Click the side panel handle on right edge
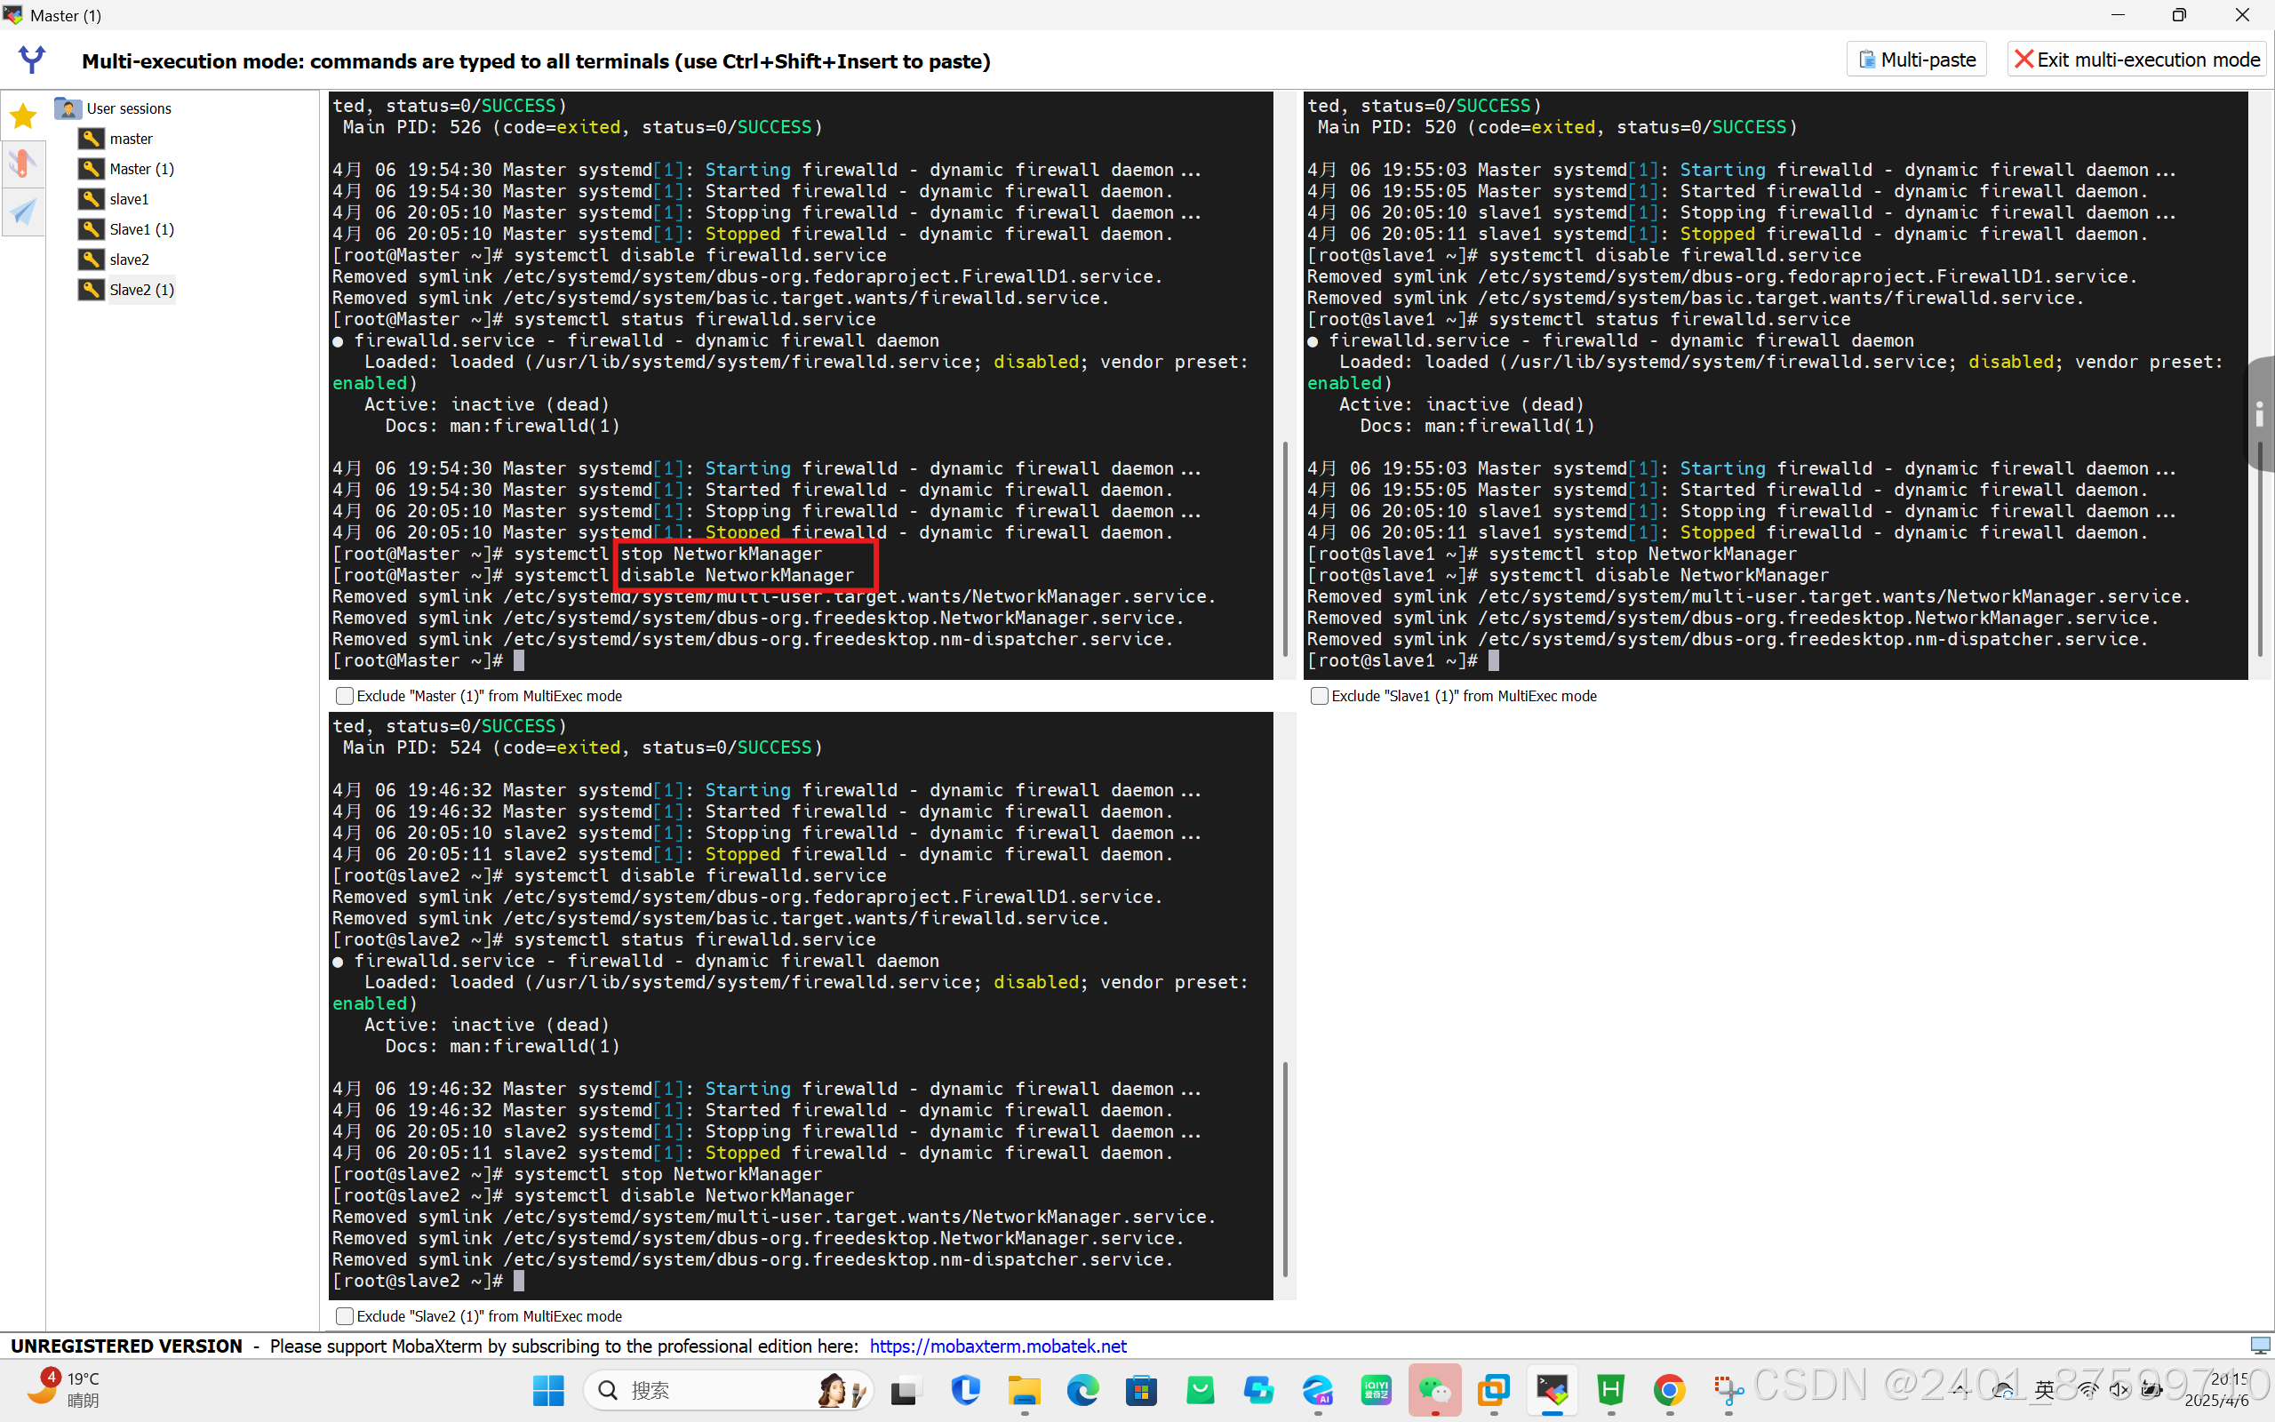This screenshot has height=1422, width=2275. (2261, 414)
